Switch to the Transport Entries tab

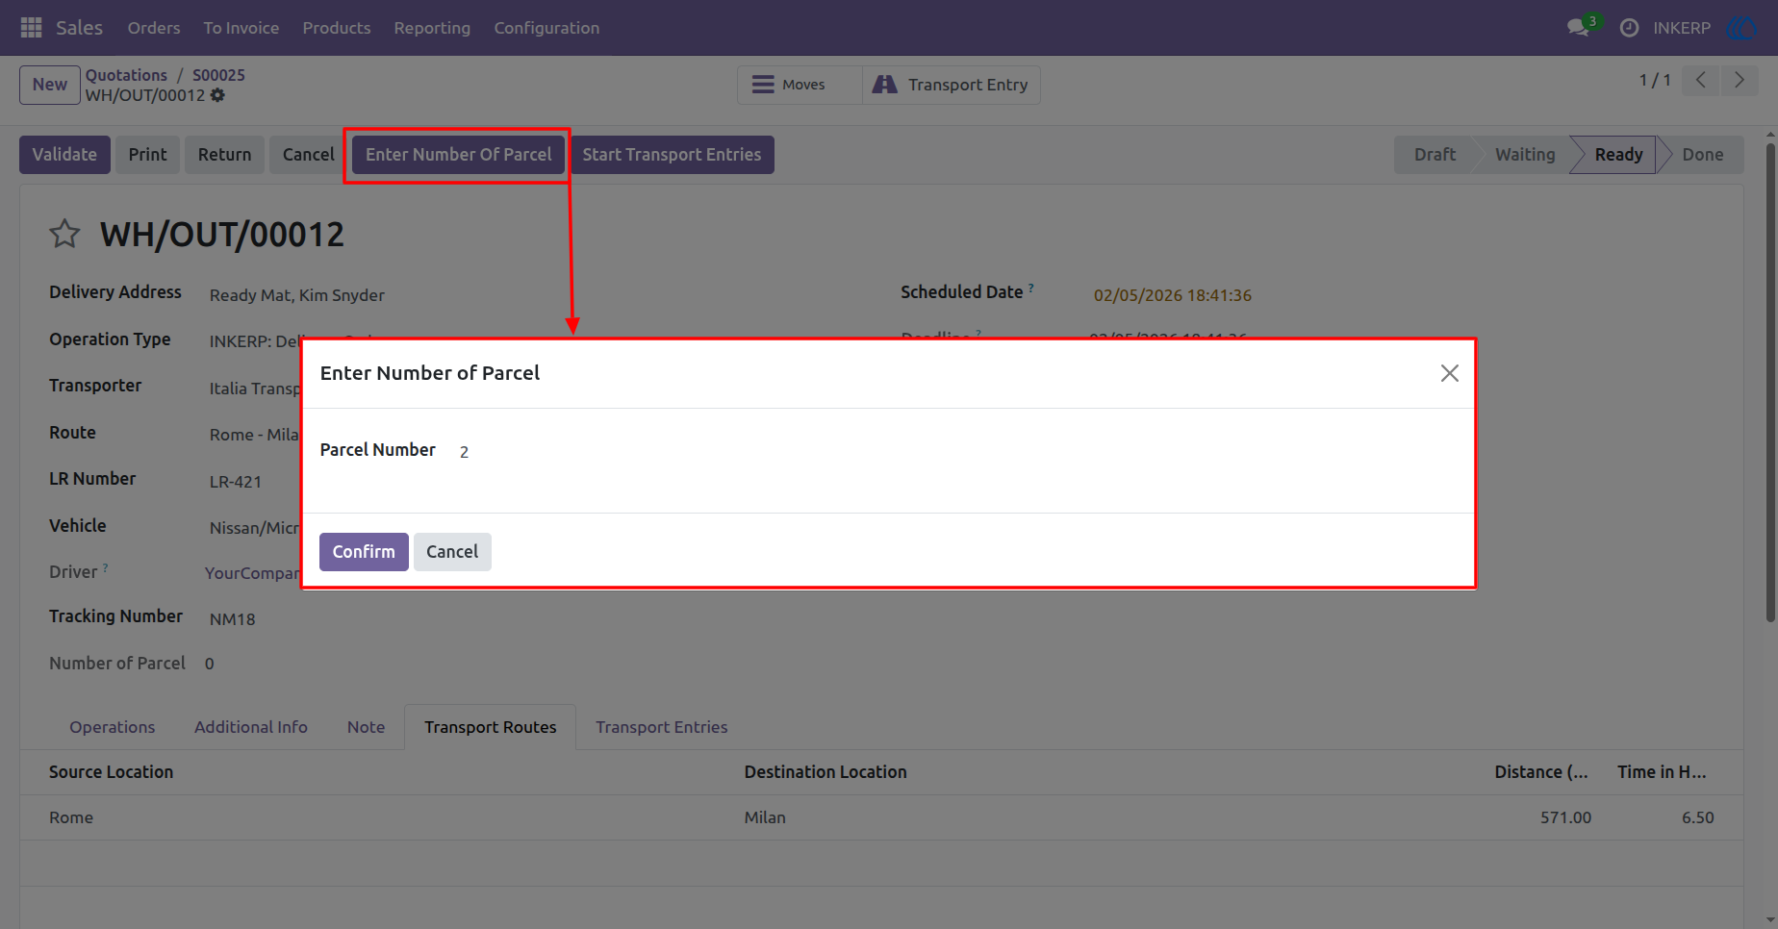662,727
